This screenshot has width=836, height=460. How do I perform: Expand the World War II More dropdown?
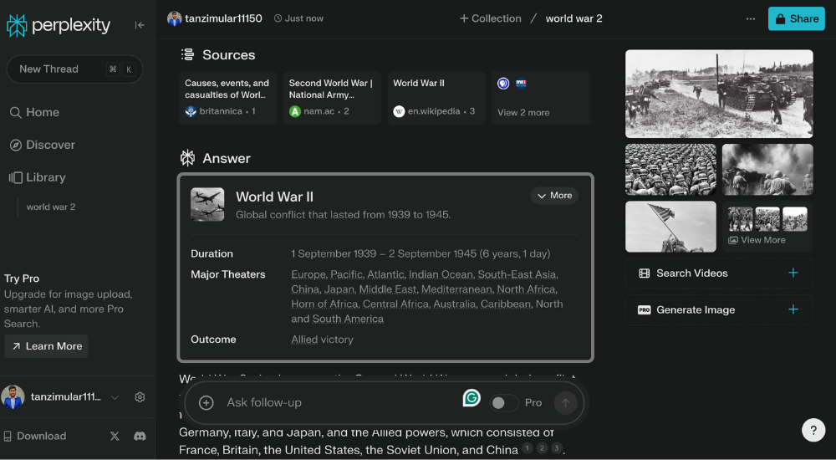[x=554, y=196]
